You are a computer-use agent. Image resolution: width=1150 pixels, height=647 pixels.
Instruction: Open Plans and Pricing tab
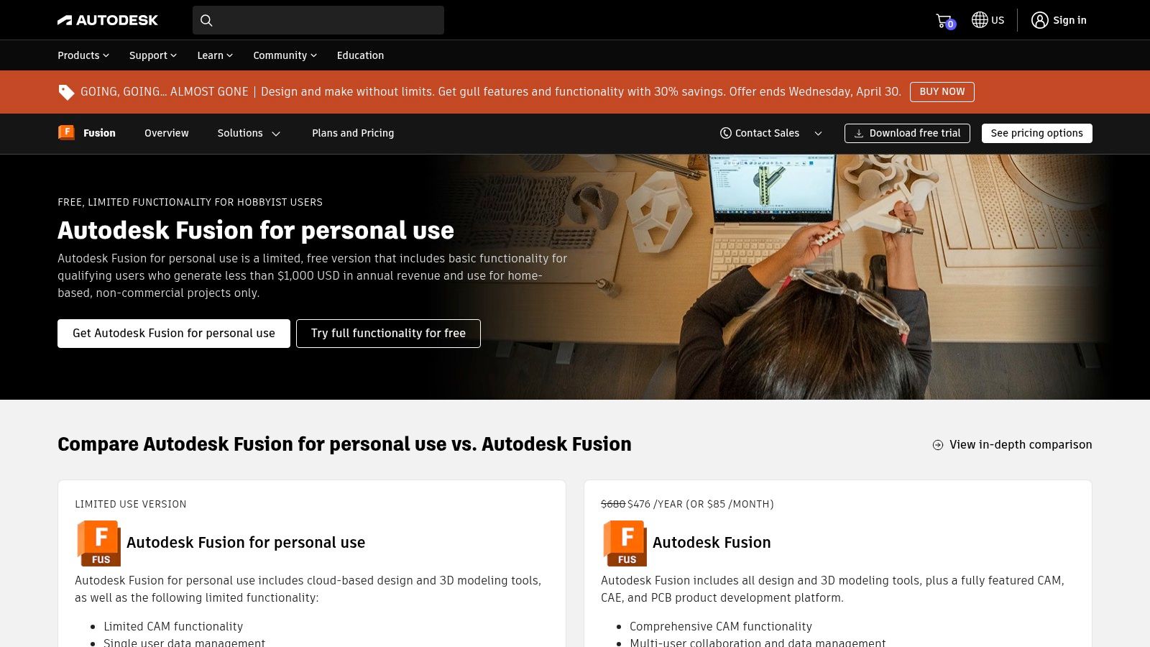click(x=353, y=133)
